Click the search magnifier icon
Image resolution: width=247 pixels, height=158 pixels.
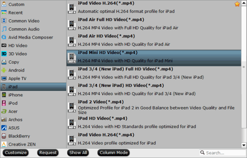point(202,152)
